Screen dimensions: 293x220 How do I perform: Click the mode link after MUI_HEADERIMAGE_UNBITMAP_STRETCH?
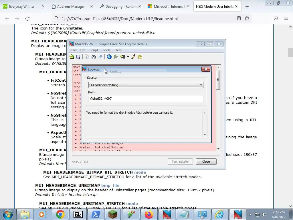[132, 203]
